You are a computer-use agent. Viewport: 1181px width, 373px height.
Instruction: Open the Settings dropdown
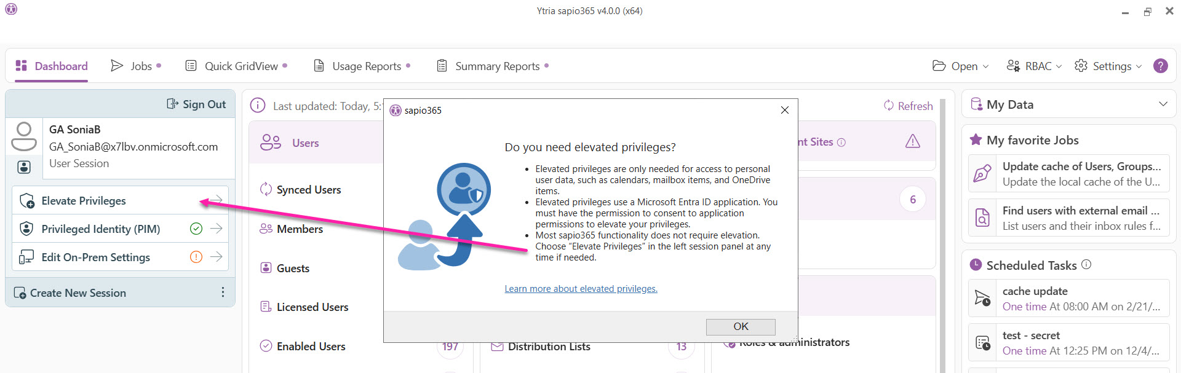pos(1108,66)
